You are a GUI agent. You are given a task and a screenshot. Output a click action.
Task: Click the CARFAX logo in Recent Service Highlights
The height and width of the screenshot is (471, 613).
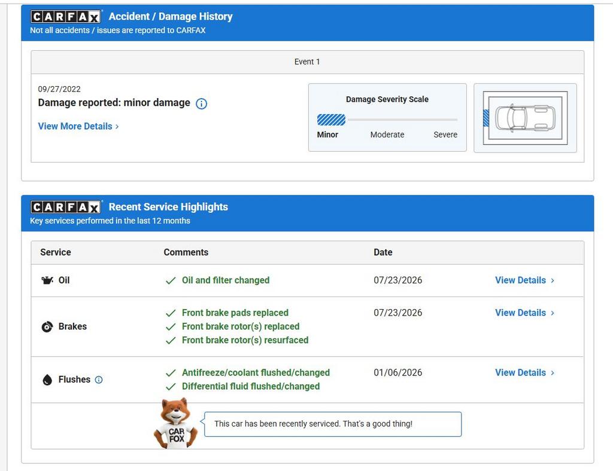tap(66, 207)
